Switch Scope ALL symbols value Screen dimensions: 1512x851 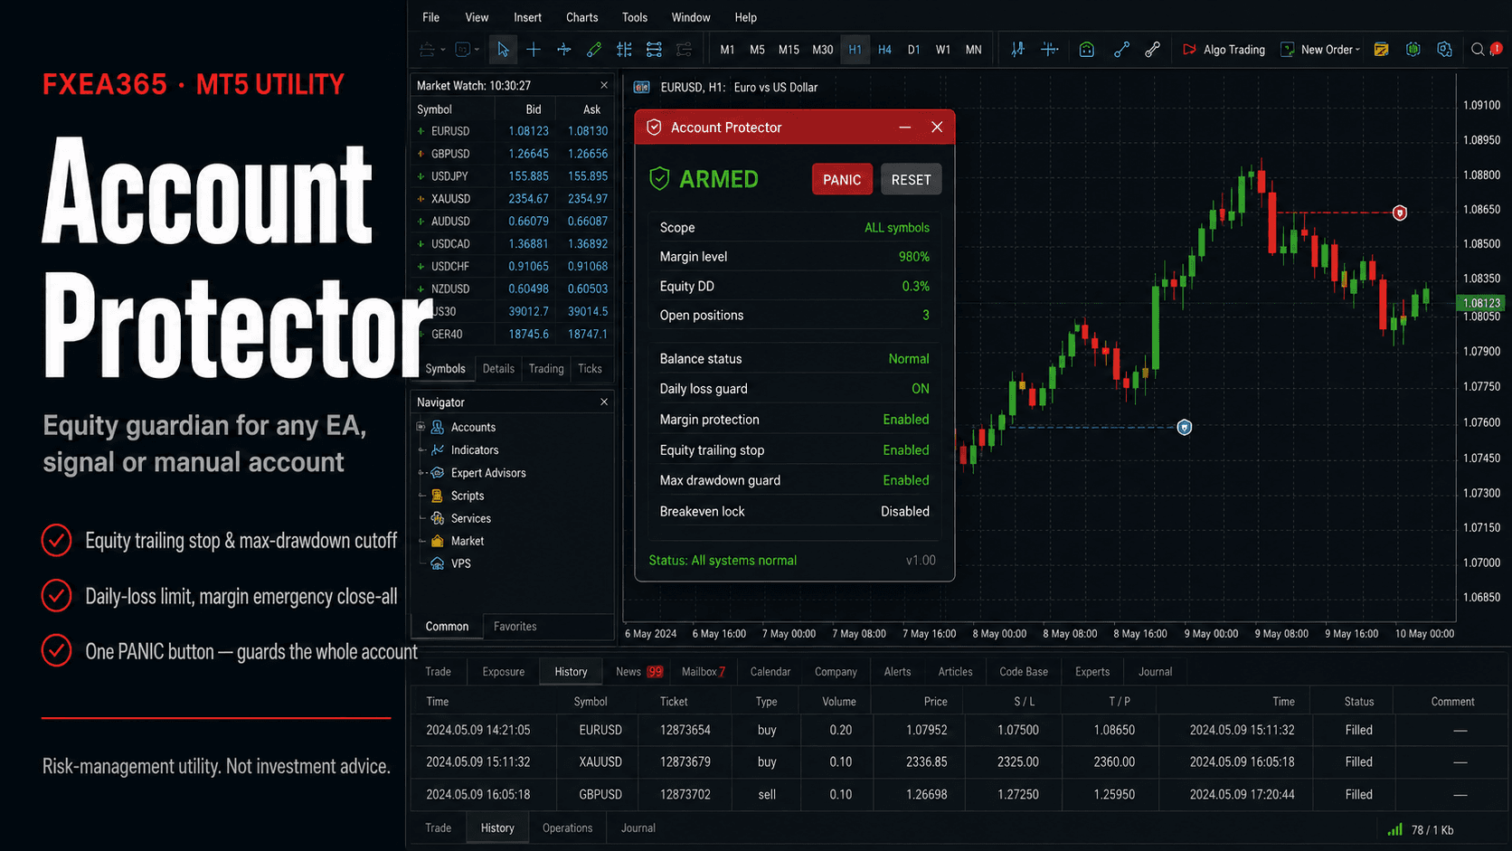pyautogui.click(x=897, y=228)
